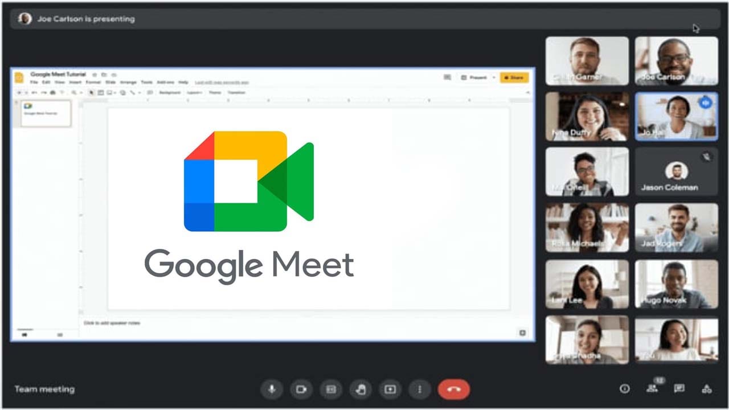Image resolution: width=729 pixels, height=410 pixels.
Task: Select the first slide thumbnail in the filmstrip
Action: [46, 113]
